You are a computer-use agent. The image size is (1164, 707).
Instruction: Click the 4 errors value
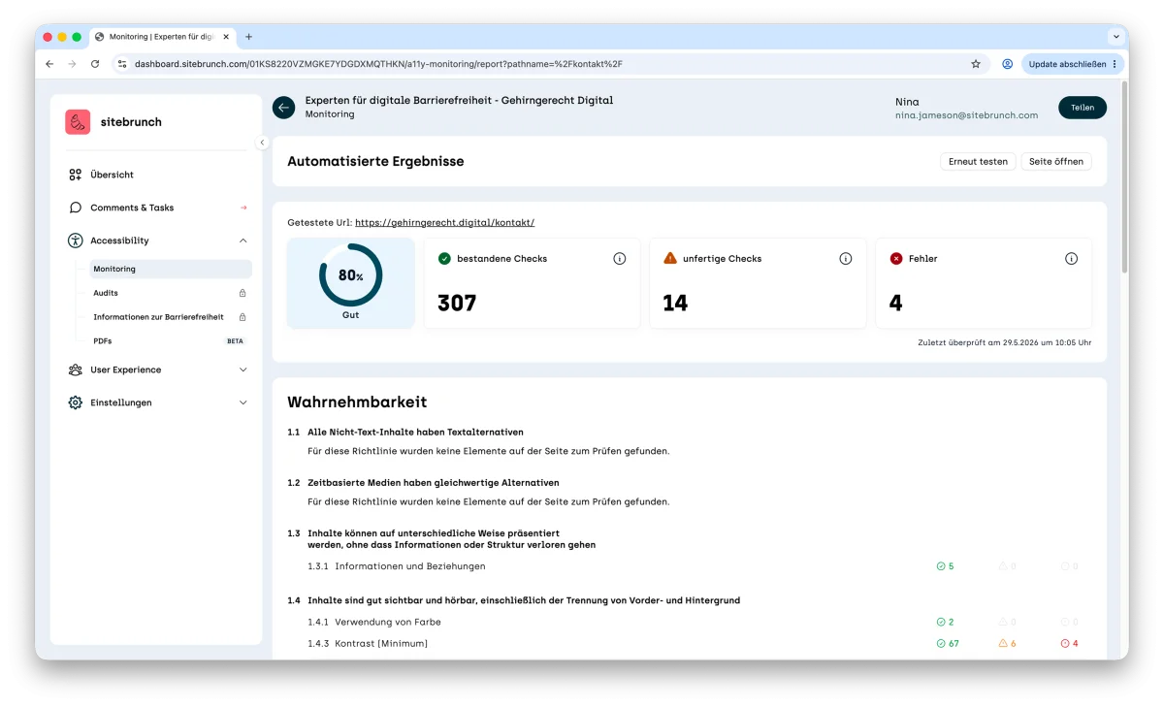895,304
